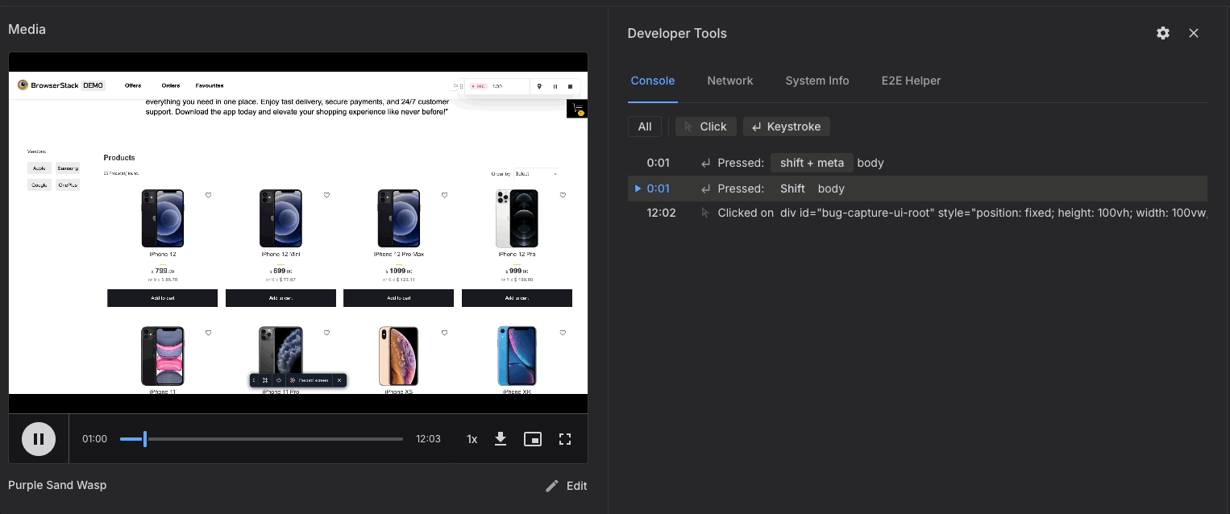Open the Order by Select dropdown in video
Image resolution: width=1230 pixels, height=514 pixels.
pos(535,173)
